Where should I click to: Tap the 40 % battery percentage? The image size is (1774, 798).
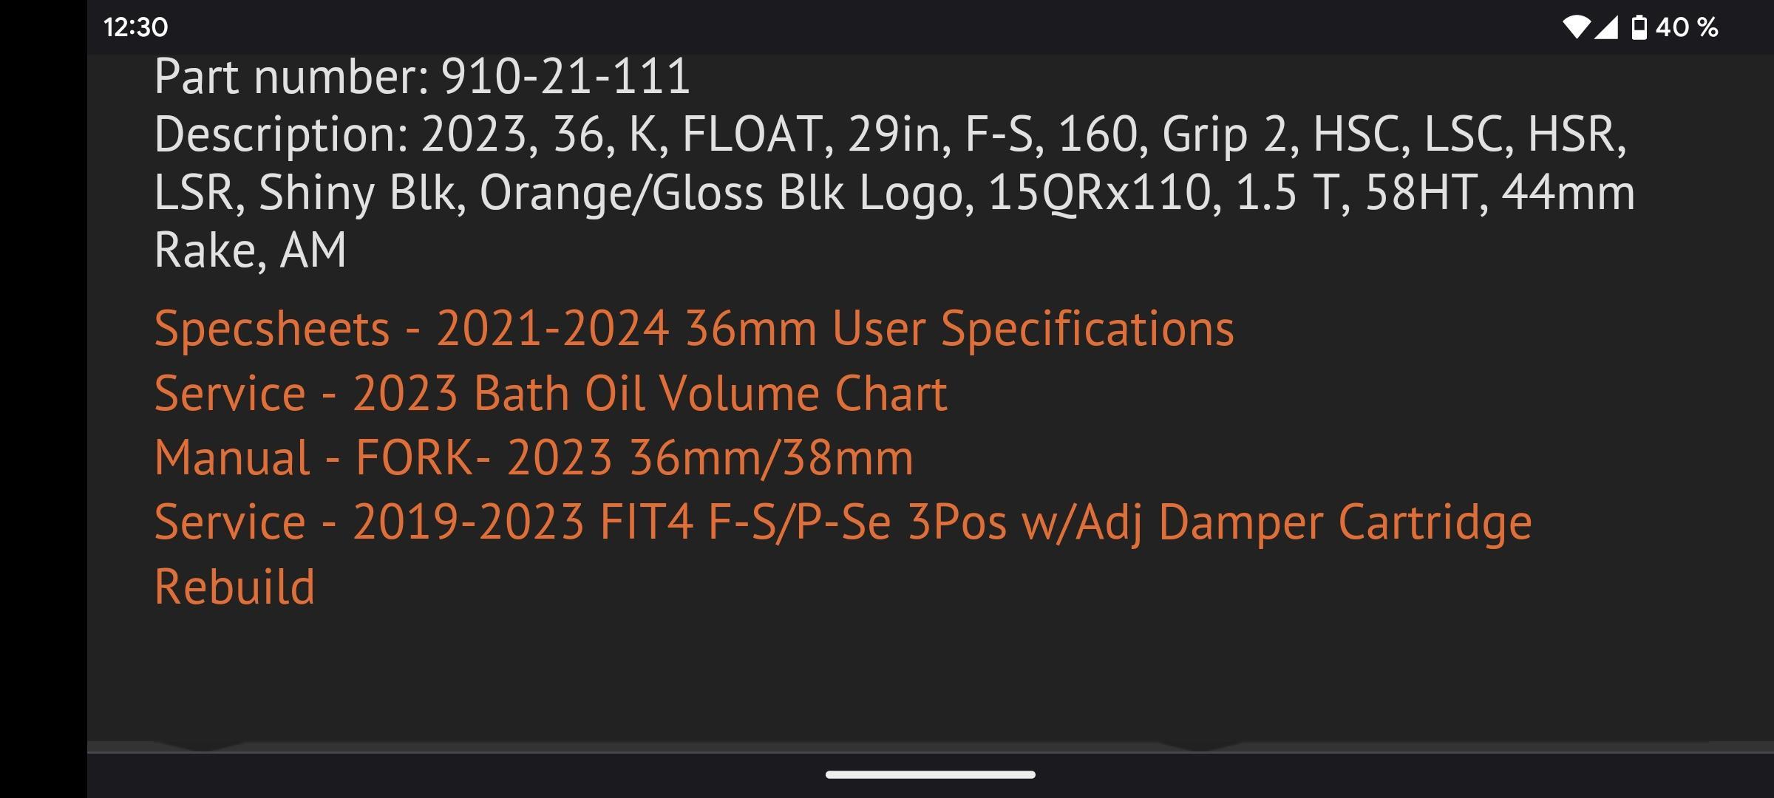tap(1687, 27)
